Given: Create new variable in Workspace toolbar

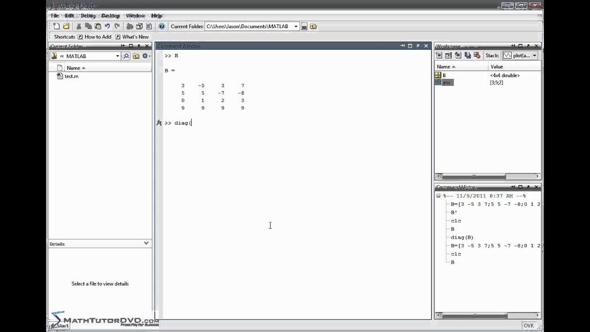Looking at the screenshot, I should pyautogui.click(x=439, y=55).
